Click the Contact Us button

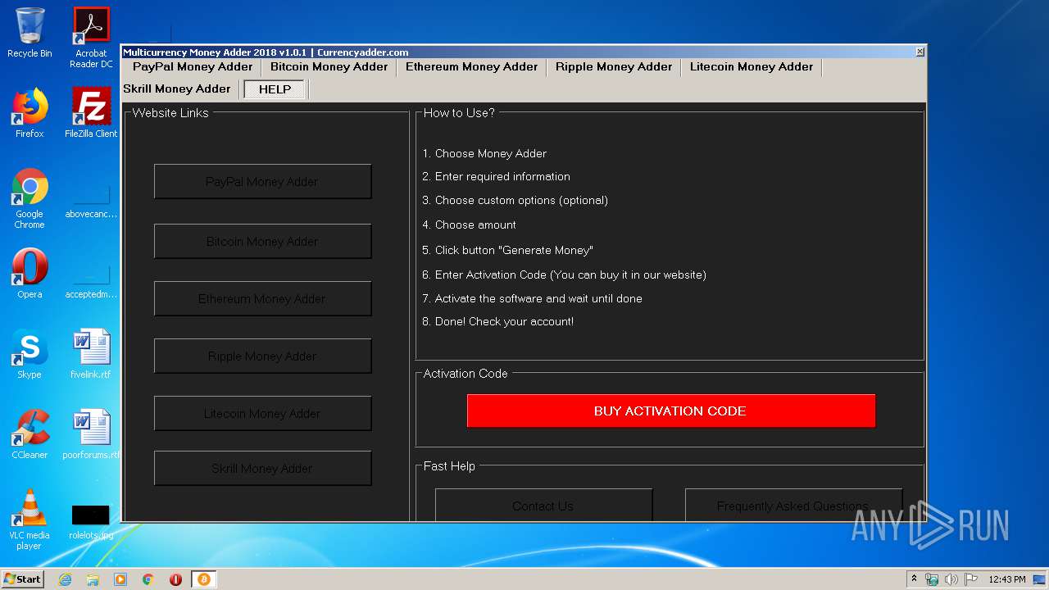[x=543, y=505]
